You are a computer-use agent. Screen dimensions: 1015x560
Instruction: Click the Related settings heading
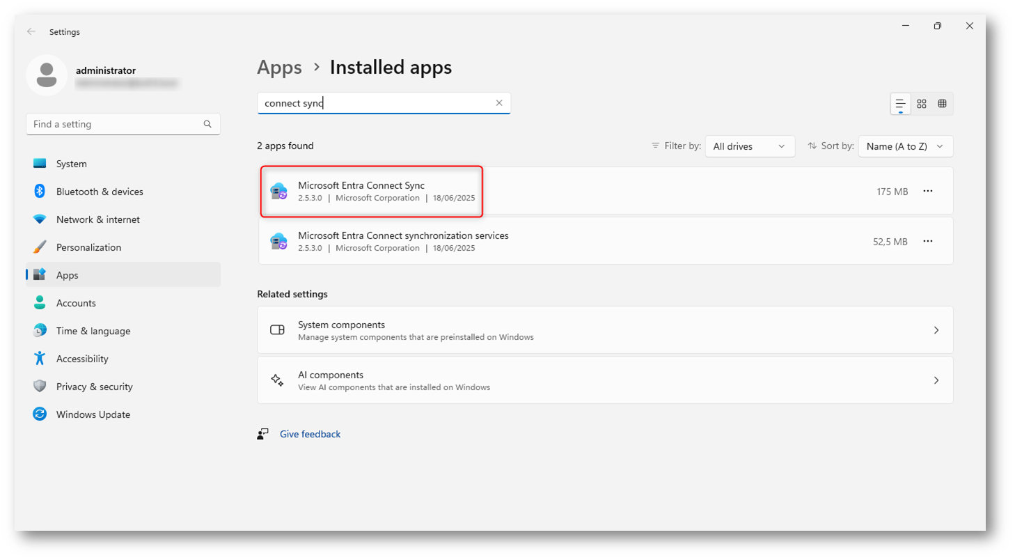292,294
